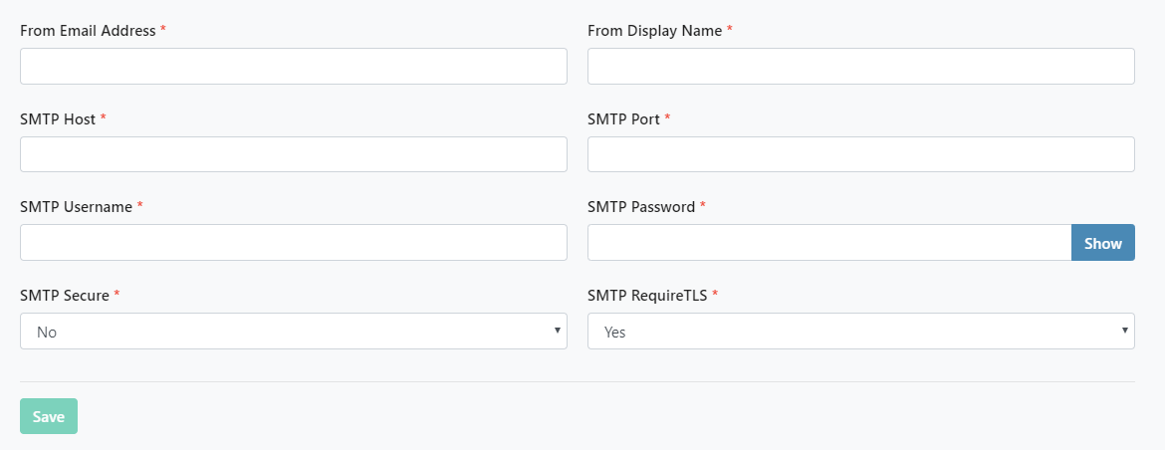Click the arrow on SMTP RequireTLS select
This screenshot has height=450, width=1165.
(1124, 331)
